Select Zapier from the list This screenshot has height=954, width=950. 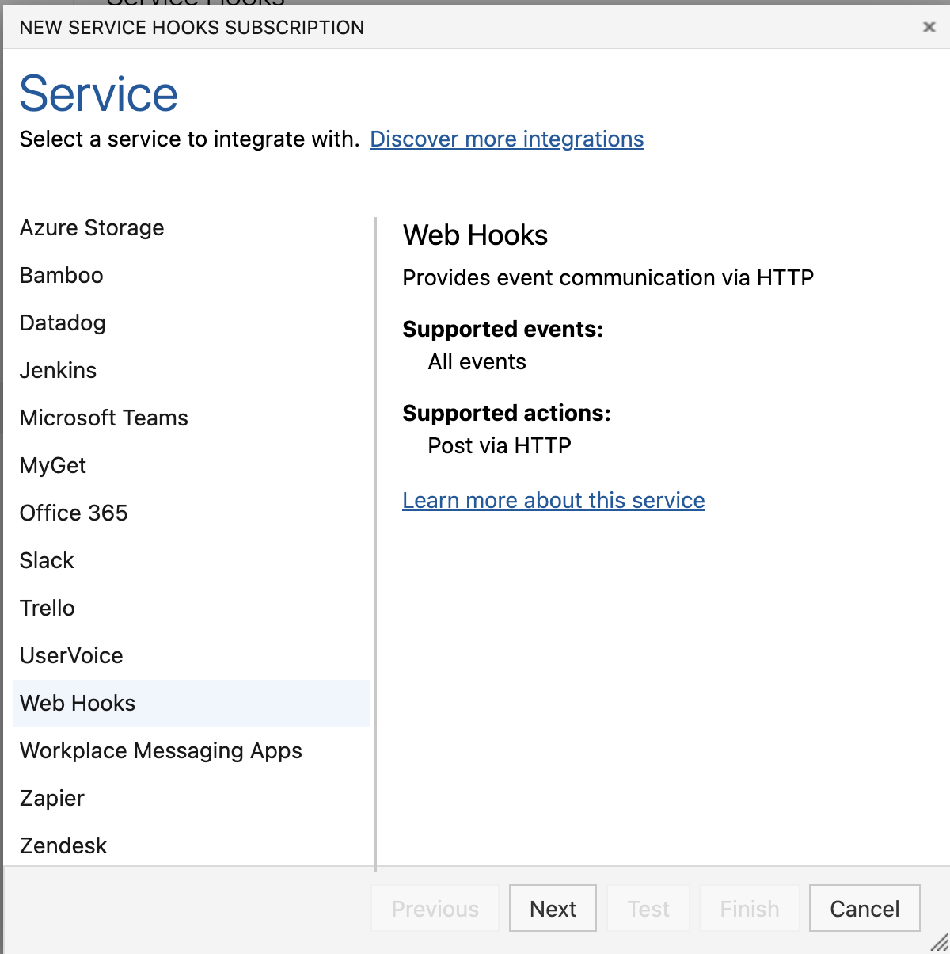[192, 799]
